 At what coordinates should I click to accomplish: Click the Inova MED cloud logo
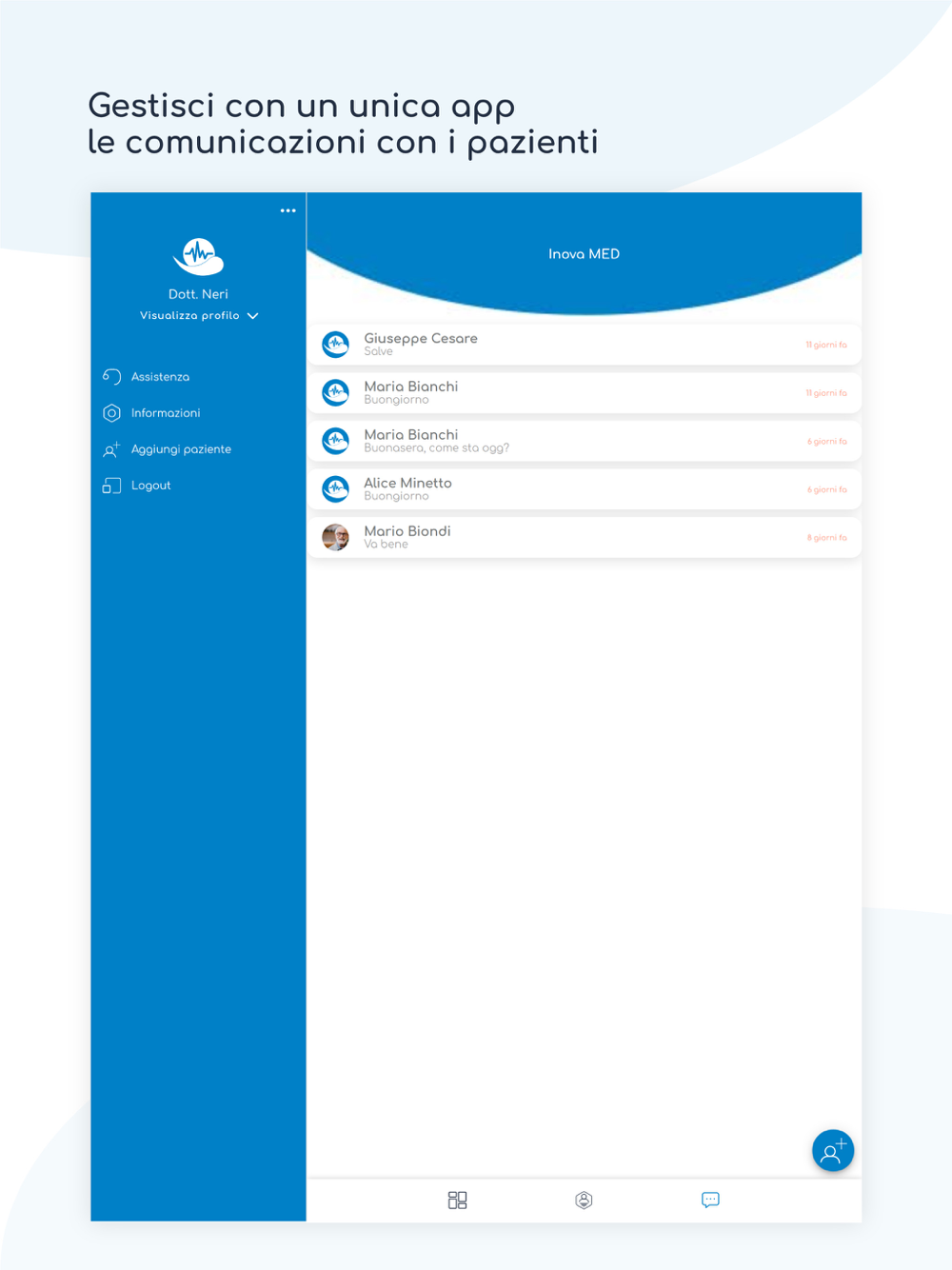tap(198, 256)
